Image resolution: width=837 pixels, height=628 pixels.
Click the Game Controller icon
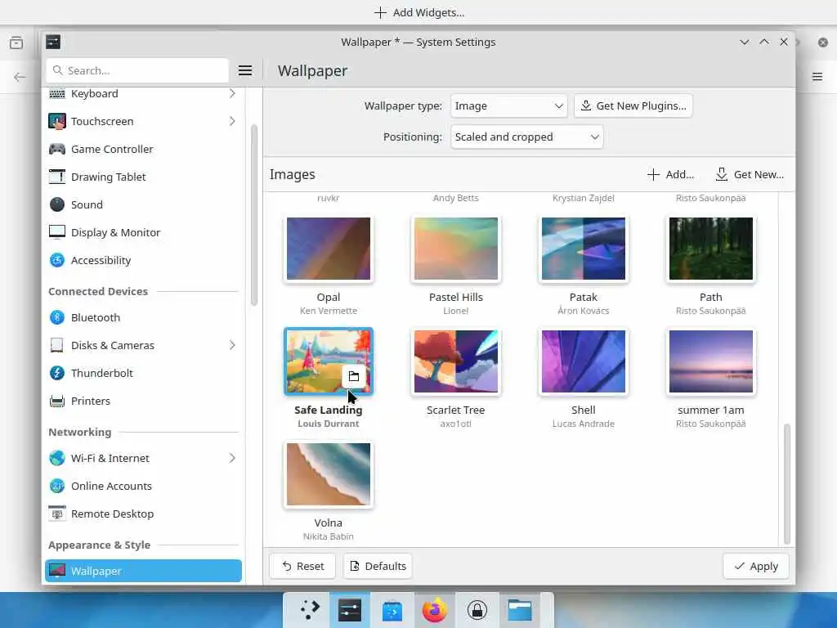click(x=57, y=149)
